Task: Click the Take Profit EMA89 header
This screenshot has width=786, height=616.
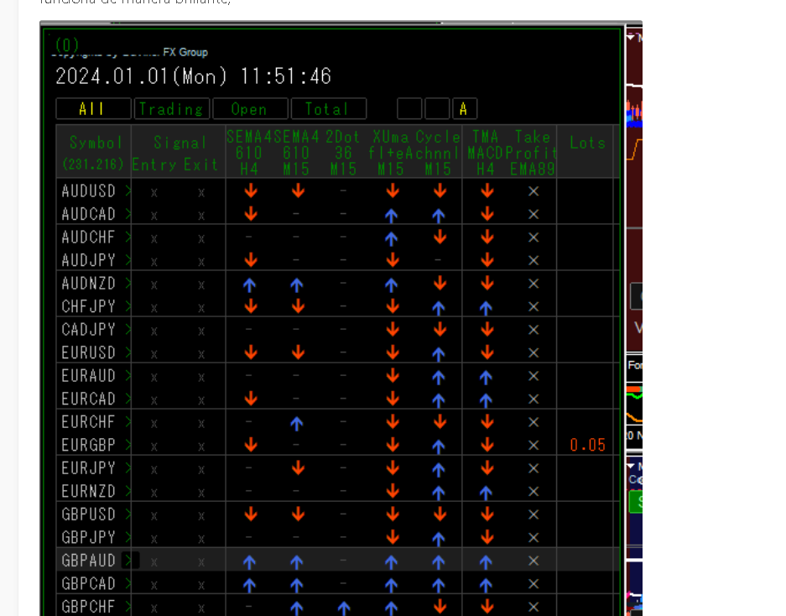Action: pyautogui.click(x=533, y=152)
